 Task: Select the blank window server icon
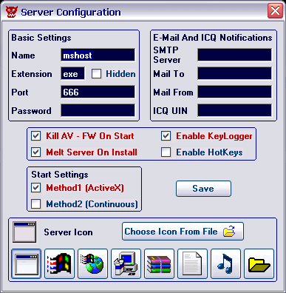27,263
